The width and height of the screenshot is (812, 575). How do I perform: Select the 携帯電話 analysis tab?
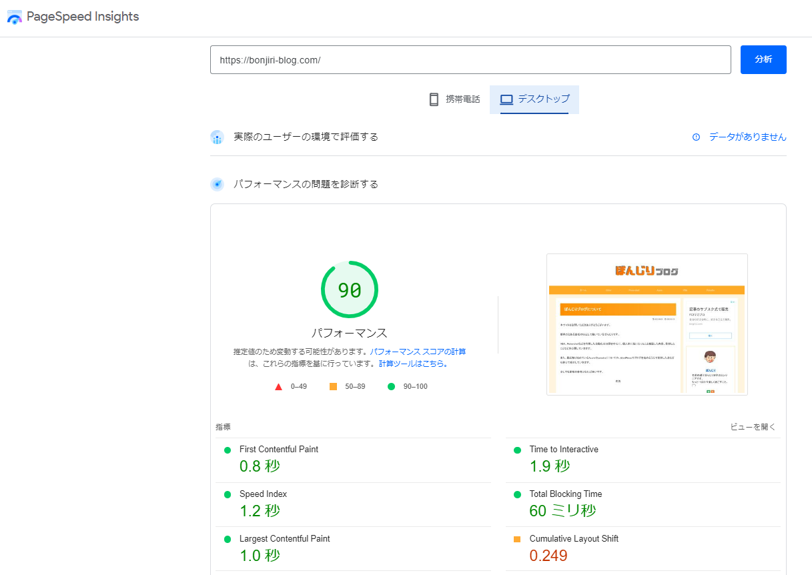point(454,99)
